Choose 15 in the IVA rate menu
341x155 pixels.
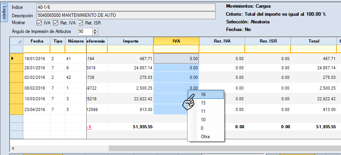(203, 103)
